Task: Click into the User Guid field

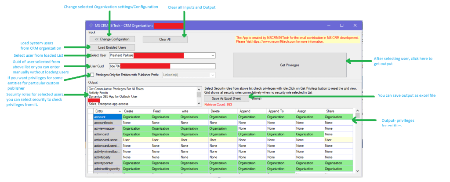Action: pos(162,66)
